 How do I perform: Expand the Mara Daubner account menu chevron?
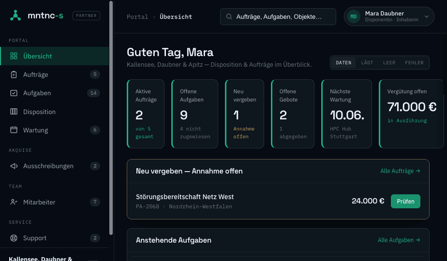tap(427, 16)
